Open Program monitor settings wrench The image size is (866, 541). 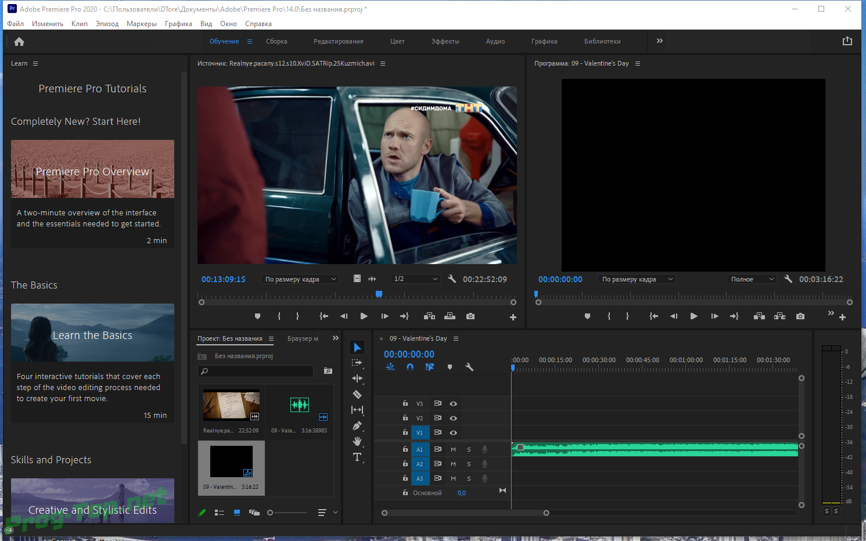788,279
